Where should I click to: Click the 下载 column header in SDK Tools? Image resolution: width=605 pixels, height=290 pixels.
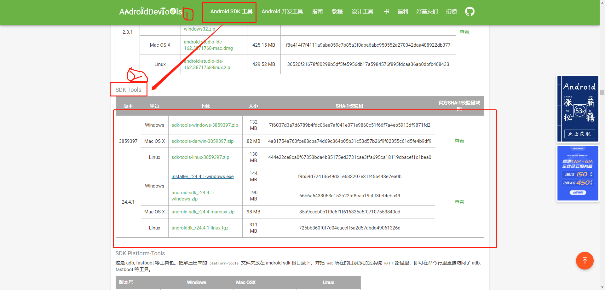tap(205, 106)
